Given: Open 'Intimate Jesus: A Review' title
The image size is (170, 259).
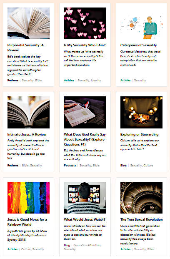Looking at the screenshot, I should (x=27, y=134).
